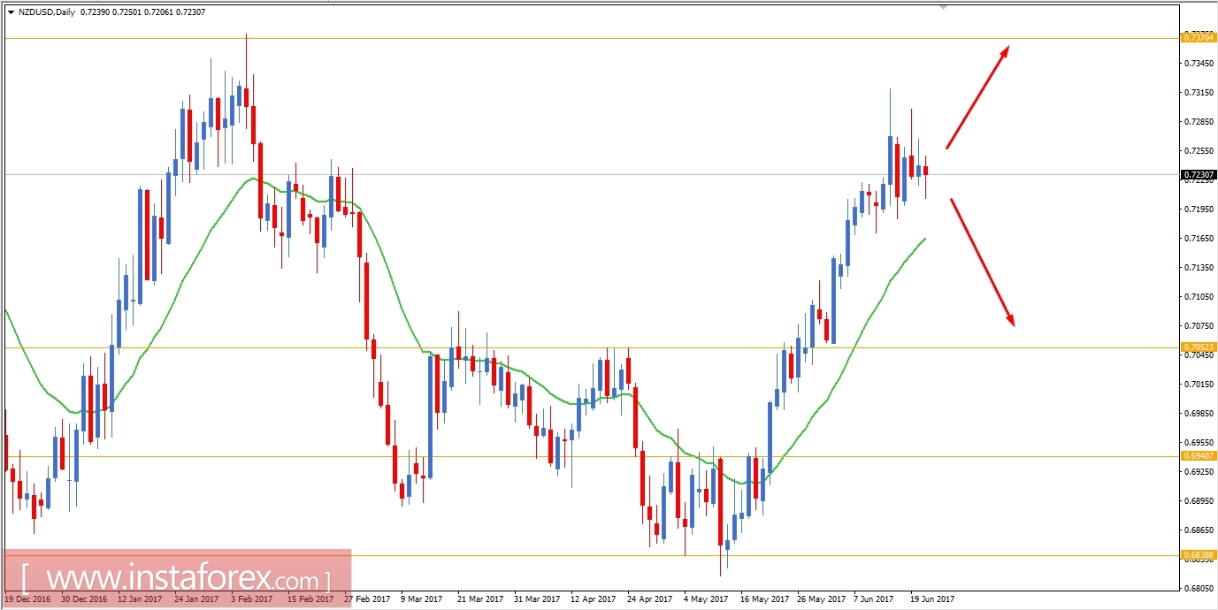1218x610 pixels.
Task: Click the orange 0.69407 support price tag
Action: [1199, 457]
